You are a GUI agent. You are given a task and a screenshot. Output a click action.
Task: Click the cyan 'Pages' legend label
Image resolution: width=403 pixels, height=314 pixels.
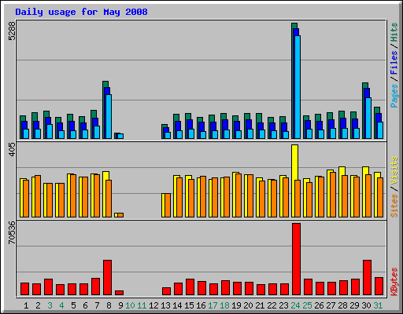[x=394, y=96]
